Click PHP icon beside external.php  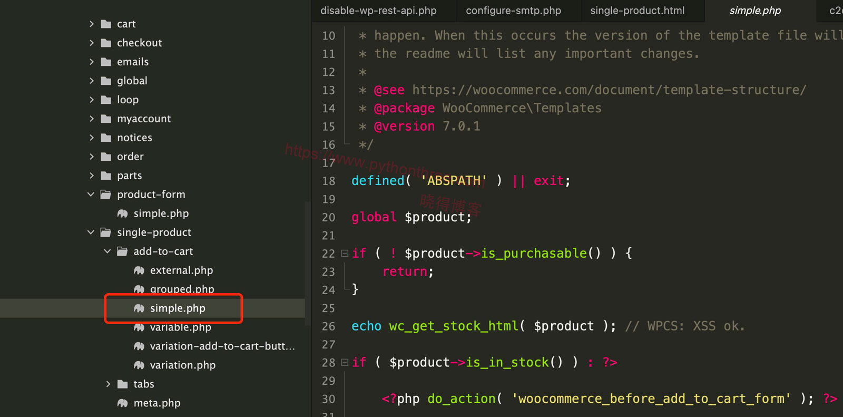click(x=139, y=270)
